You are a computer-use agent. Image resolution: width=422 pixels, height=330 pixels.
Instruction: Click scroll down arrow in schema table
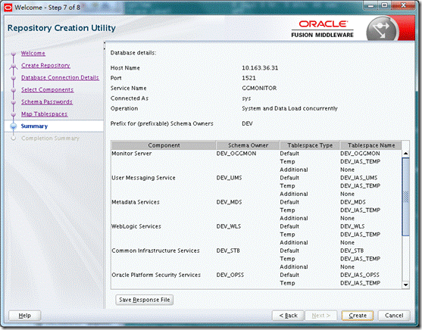[x=405, y=285]
